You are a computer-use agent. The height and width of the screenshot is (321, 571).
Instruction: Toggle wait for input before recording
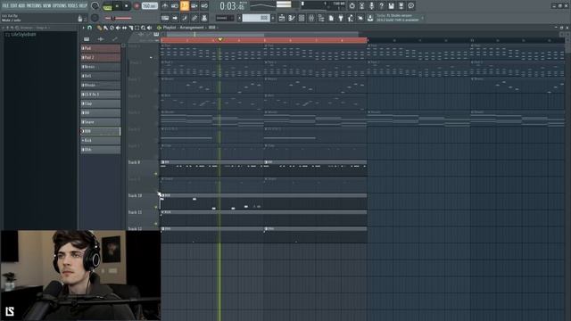point(175,6)
